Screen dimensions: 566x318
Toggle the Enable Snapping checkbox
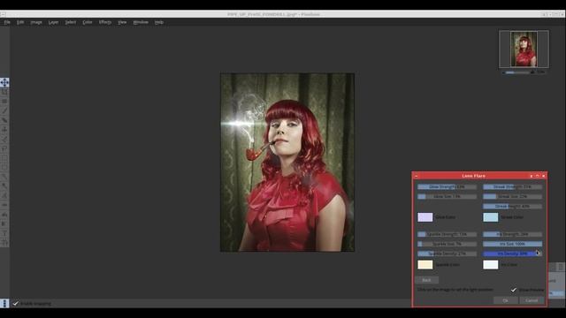[x=15, y=304]
